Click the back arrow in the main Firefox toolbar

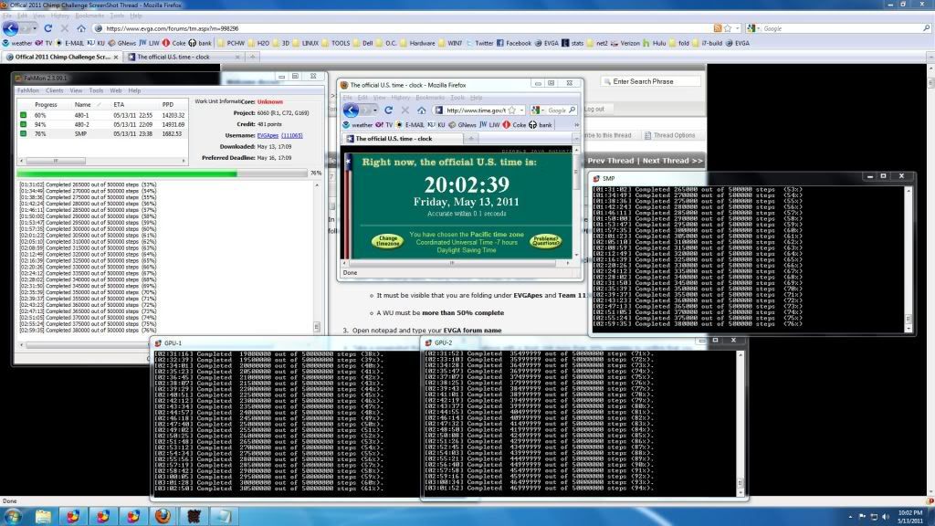point(12,28)
